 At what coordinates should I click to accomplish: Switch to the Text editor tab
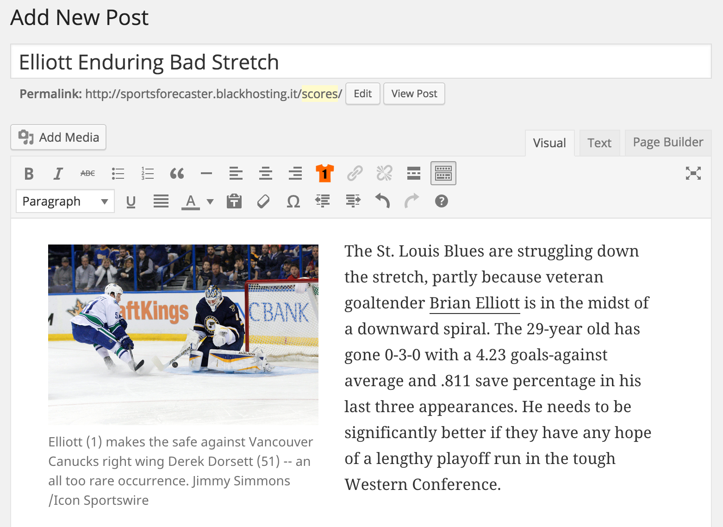click(599, 143)
